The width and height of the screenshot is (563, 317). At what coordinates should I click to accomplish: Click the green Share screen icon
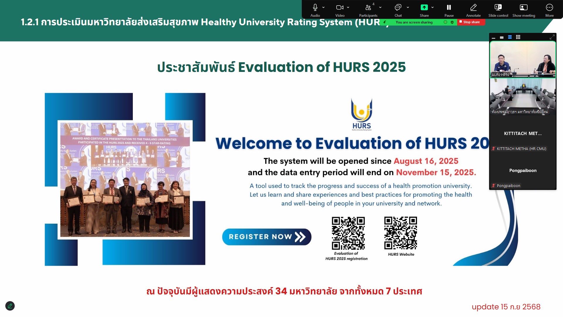[x=424, y=8]
